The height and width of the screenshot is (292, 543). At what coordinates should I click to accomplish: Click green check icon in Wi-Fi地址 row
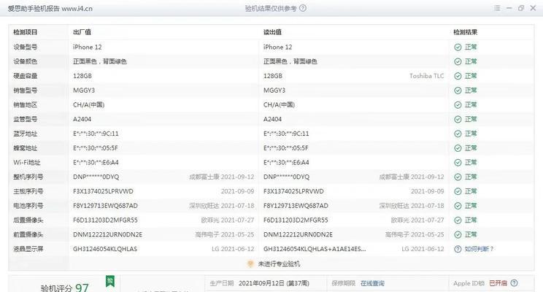(x=458, y=163)
